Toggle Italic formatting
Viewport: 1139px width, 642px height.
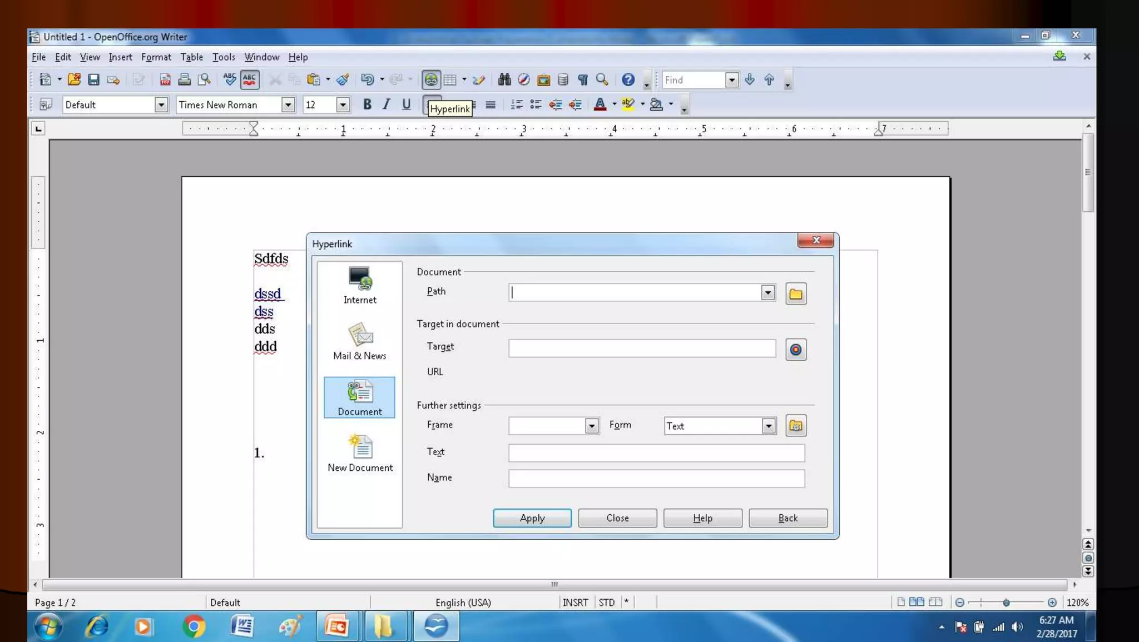point(386,104)
